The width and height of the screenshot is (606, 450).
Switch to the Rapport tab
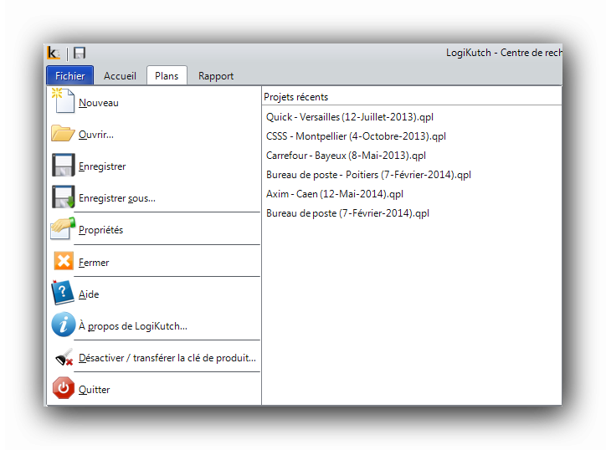[216, 76]
